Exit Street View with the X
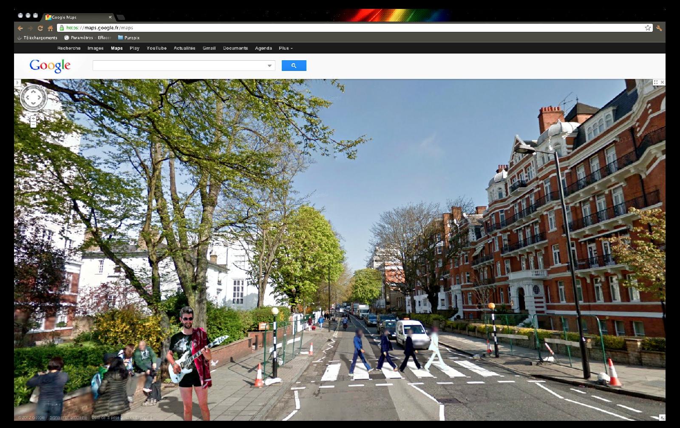This screenshot has height=428, width=680. (662, 82)
